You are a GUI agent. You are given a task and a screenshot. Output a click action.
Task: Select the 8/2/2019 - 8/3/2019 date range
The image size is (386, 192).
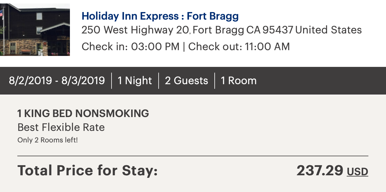pyautogui.click(x=57, y=80)
